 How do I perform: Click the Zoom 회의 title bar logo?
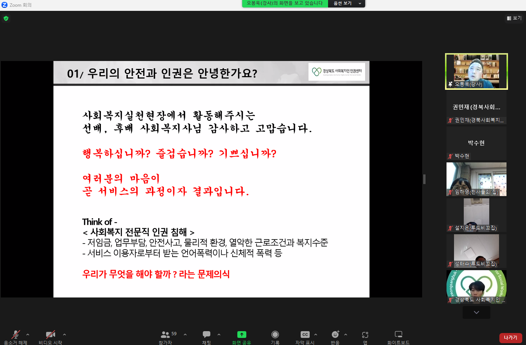4,5
